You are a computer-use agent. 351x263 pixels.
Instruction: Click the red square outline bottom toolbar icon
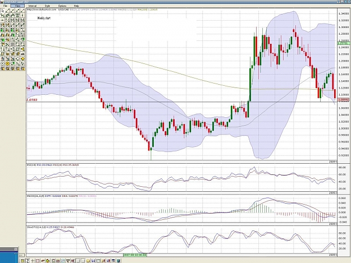point(38,261)
